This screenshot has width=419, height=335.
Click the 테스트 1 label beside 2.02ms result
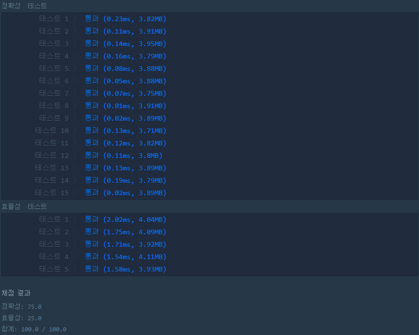pyautogui.click(x=54, y=219)
